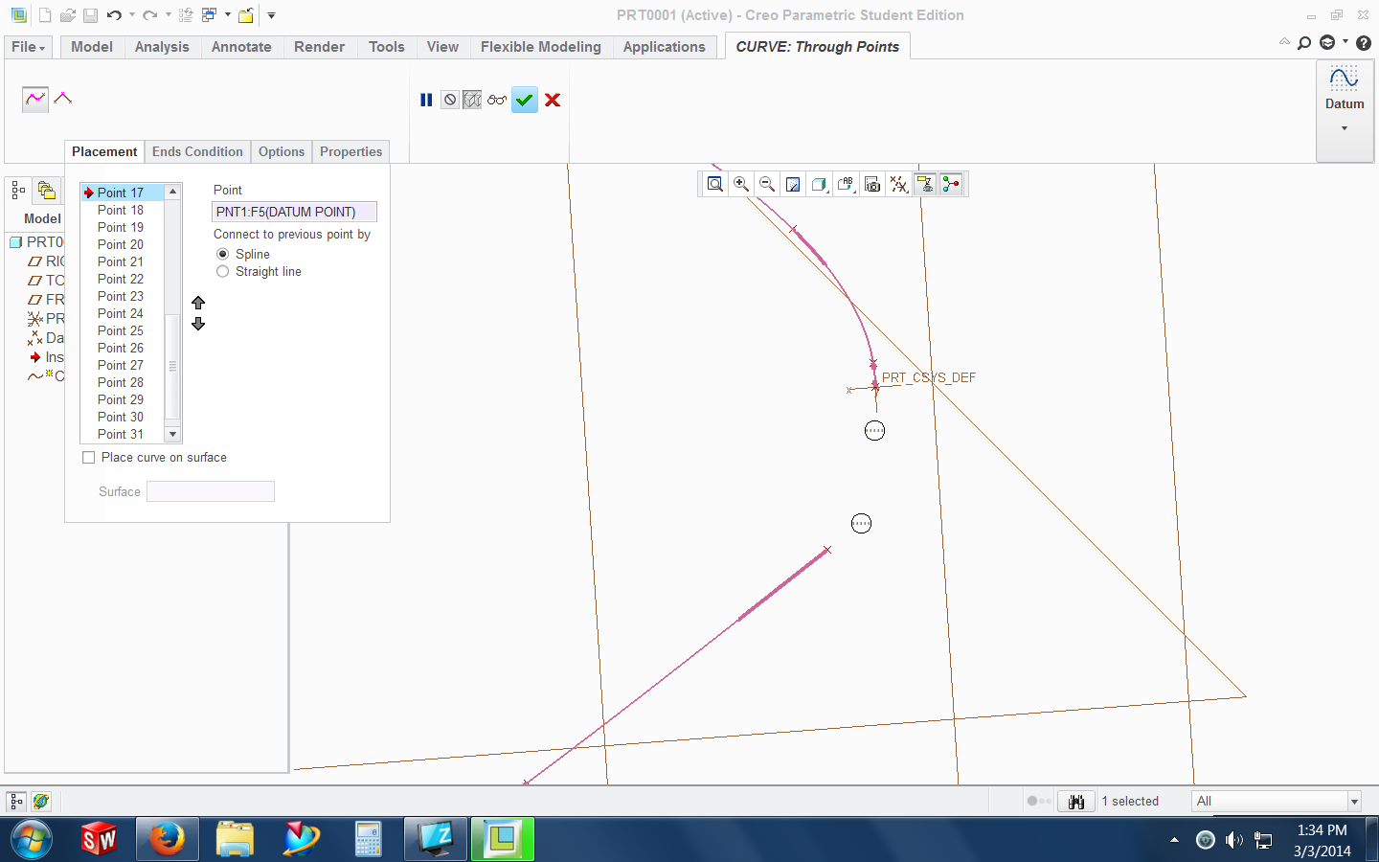The image size is (1379, 862).
Task: Open the Flexible Modeling ribbon tab
Action: point(541,47)
